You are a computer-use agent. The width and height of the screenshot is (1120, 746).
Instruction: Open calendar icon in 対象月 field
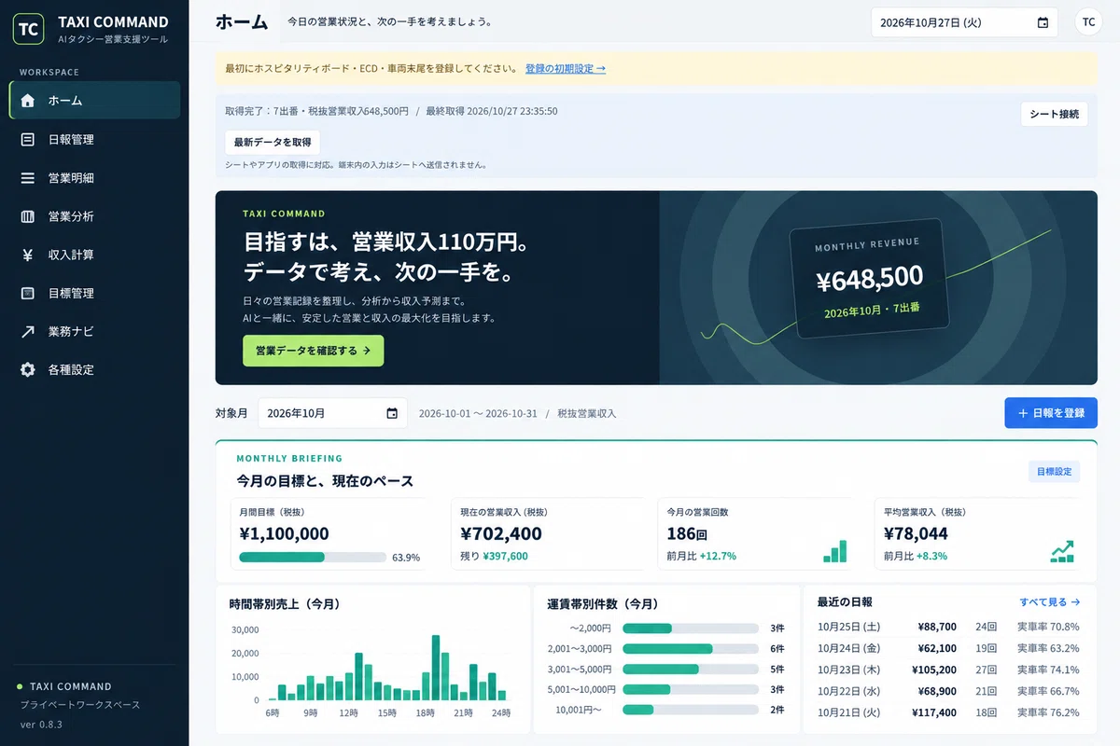coord(392,413)
